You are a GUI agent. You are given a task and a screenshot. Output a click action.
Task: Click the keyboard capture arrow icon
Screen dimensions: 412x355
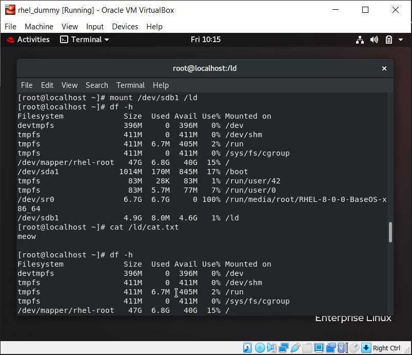pyautogui.click(x=366, y=348)
